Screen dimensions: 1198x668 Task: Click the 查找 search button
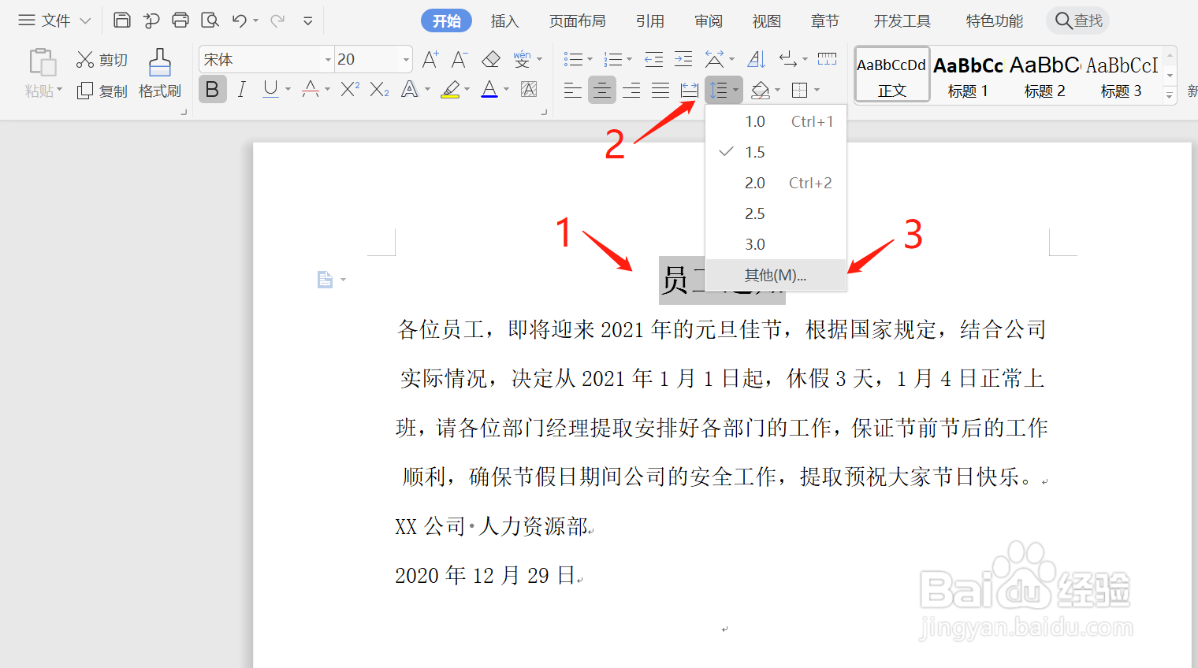(1078, 20)
